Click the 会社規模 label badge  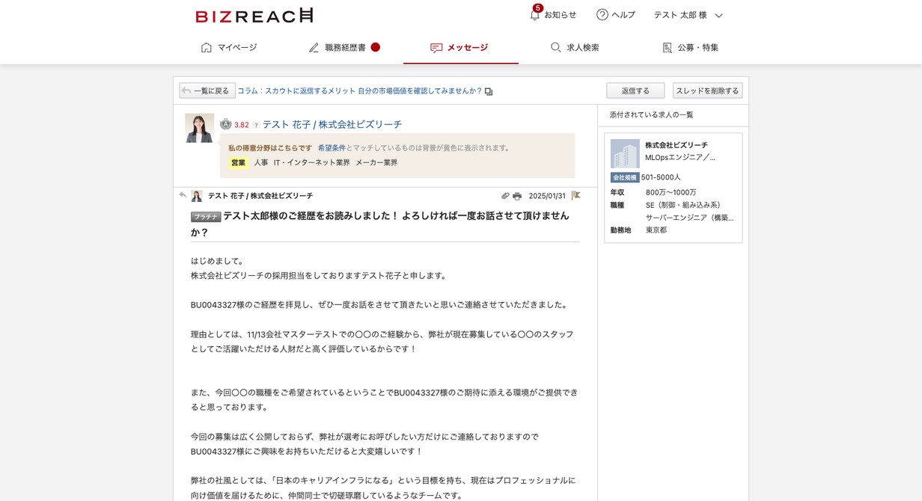pyautogui.click(x=625, y=178)
